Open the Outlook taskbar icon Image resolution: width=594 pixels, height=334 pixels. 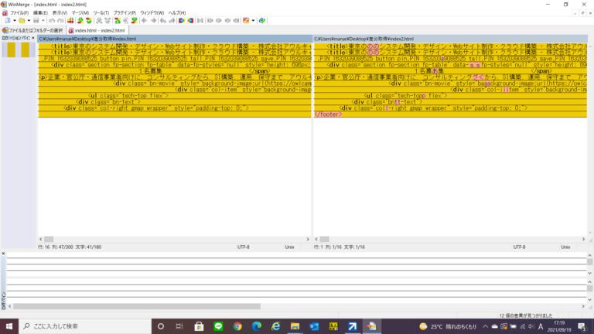[x=314, y=326]
